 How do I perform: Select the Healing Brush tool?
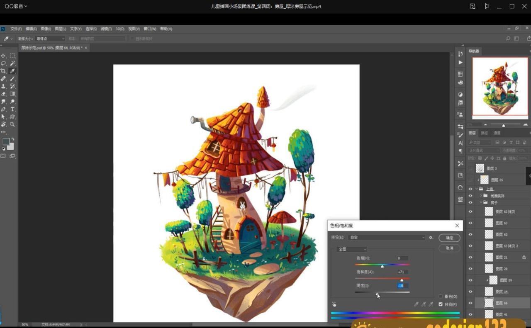[3, 78]
